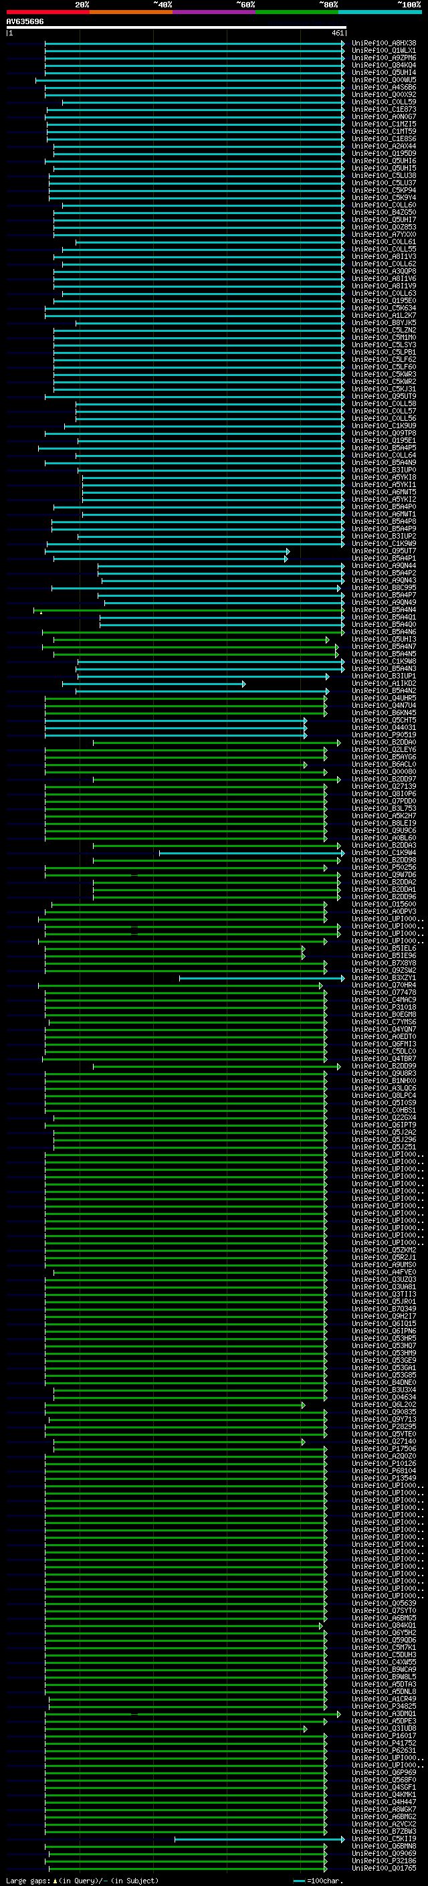Screen dimensions: 428x1886
Task: Select hit label UniRef100_Q195E0
Action: 384,301
